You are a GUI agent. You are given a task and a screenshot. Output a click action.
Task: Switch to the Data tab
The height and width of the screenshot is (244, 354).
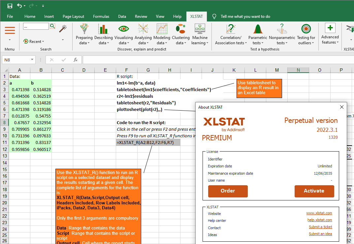click(x=122, y=17)
